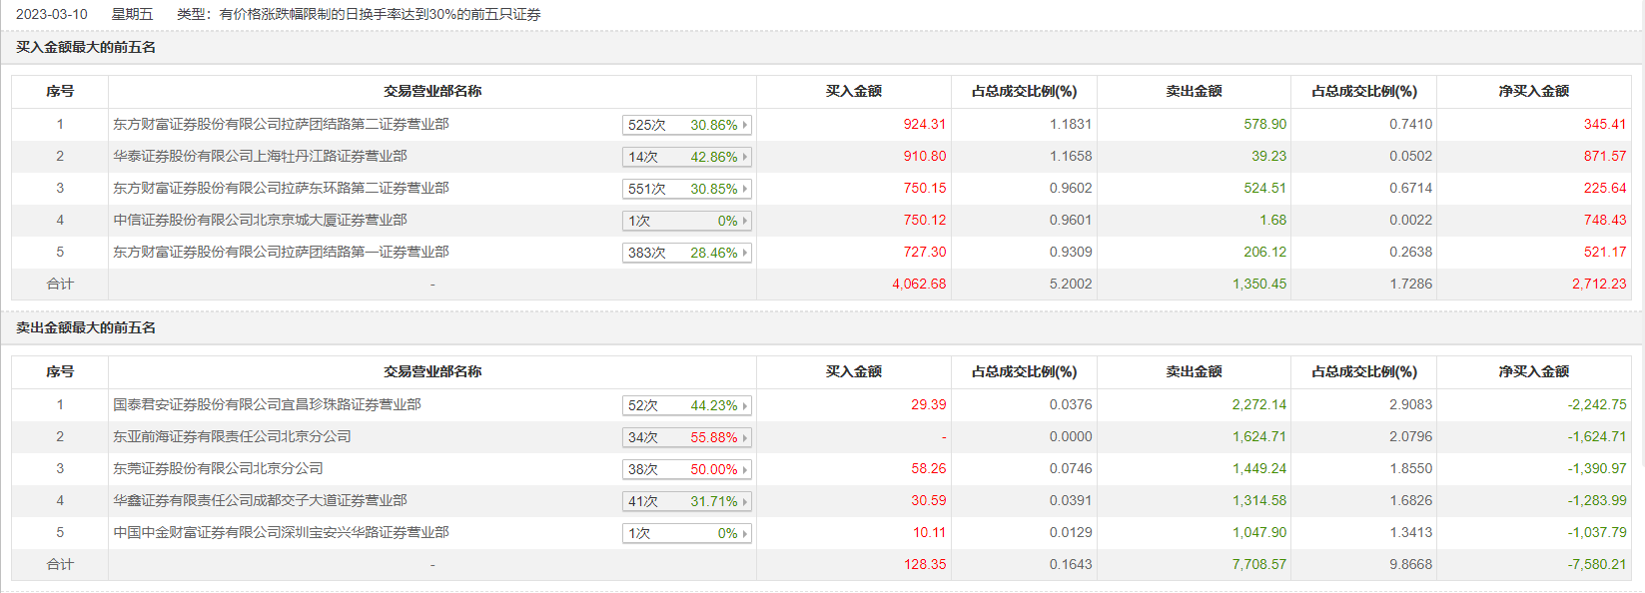This screenshot has width=1645, height=593.
Task: Expand the 525次 30.86% stats box
Action: (686, 125)
